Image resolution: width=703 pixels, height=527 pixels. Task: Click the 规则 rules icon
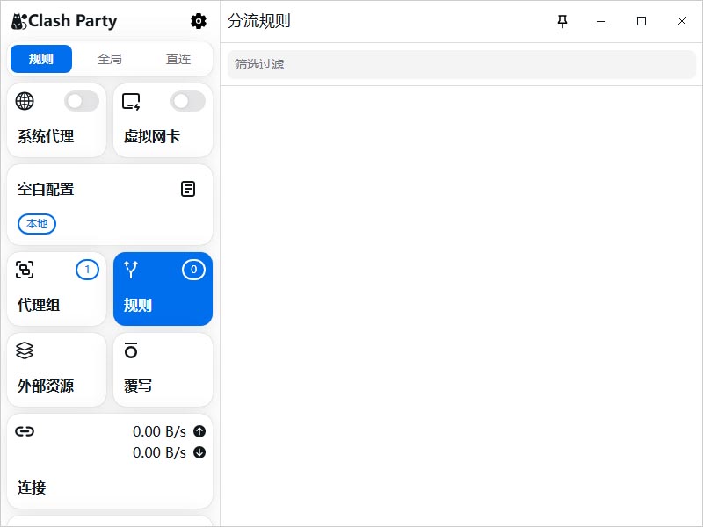[x=132, y=270]
